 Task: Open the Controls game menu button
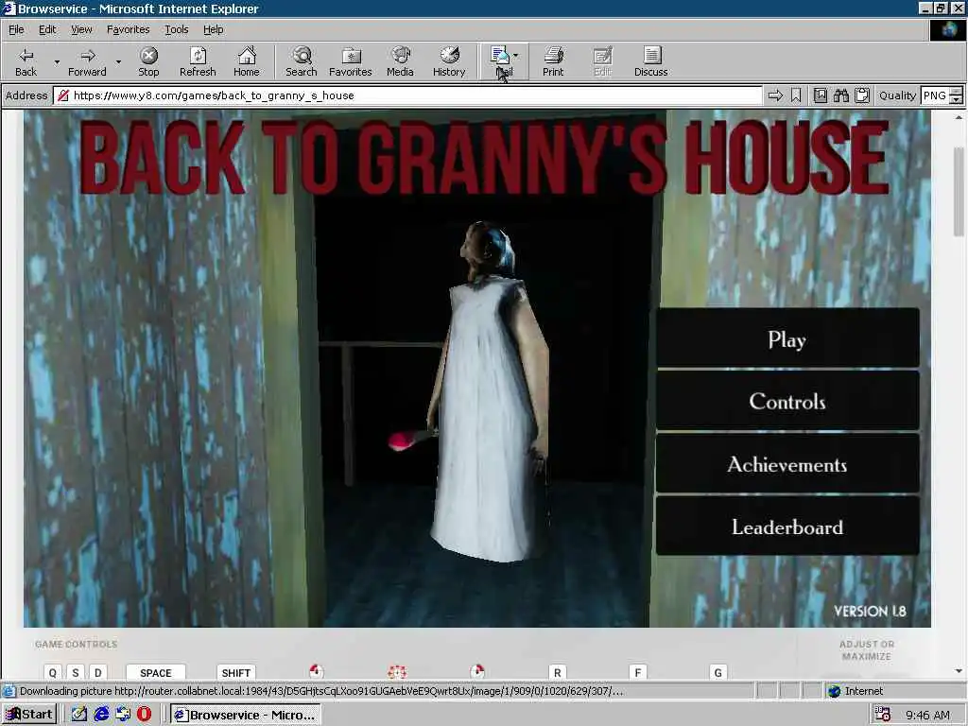787,401
